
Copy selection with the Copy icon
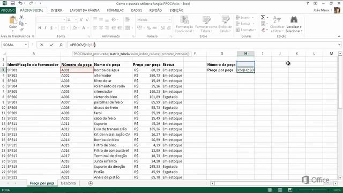point(21,24)
